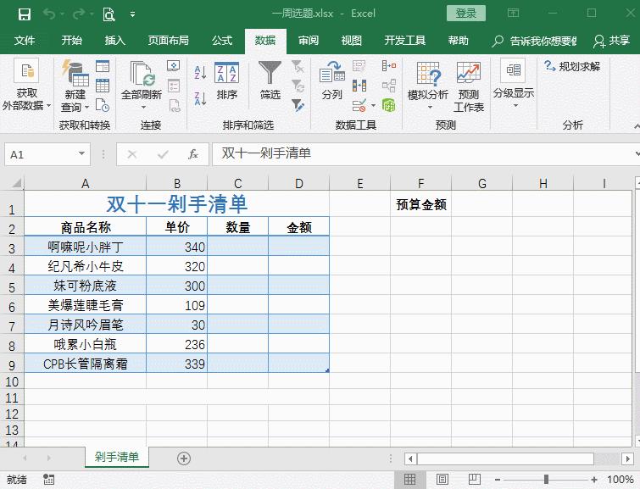Screen dimensions: 640x489
Task: Click connections icon in 连接 group
Action: click(174, 66)
